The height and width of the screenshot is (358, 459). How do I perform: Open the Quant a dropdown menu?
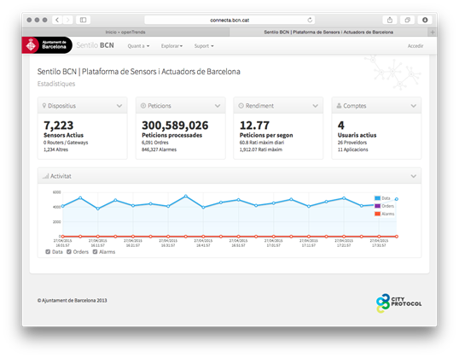pos(138,46)
